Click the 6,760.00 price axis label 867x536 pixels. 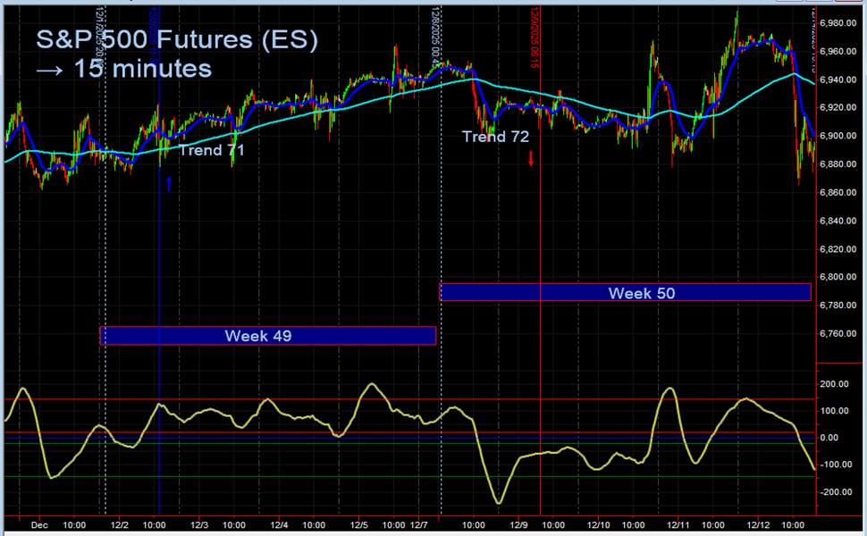pyautogui.click(x=839, y=333)
